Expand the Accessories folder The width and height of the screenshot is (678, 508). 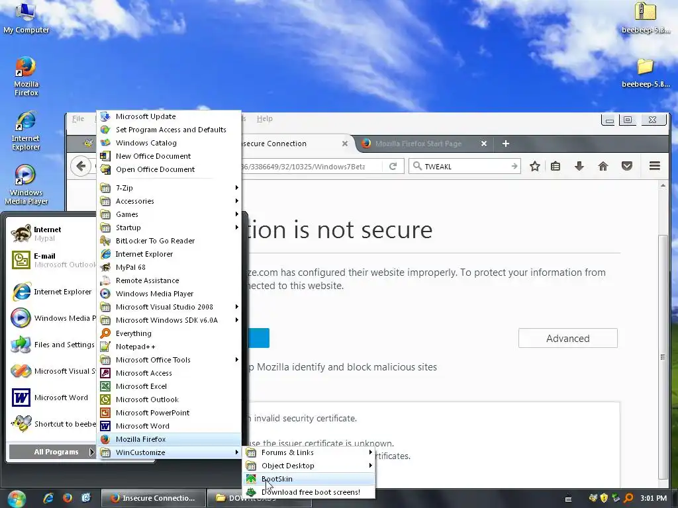169,201
